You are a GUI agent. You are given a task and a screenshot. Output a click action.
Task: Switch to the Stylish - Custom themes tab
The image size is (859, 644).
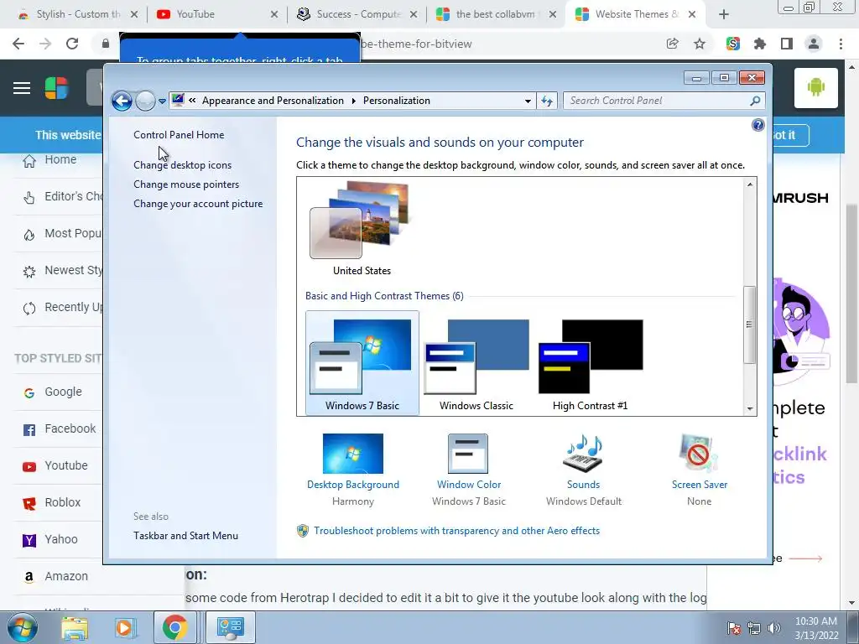pyautogui.click(x=76, y=14)
